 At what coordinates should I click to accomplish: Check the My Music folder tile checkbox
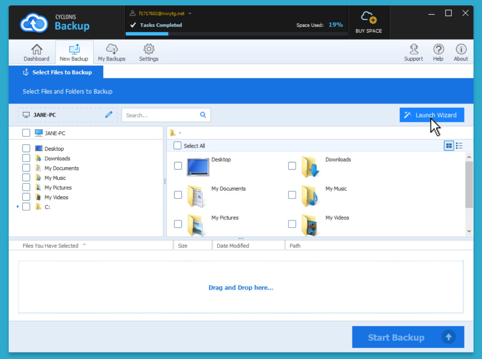click(292, 195)
